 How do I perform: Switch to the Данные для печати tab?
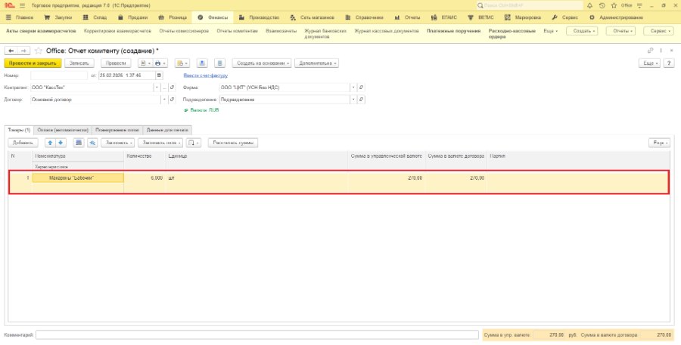coord(167,130)
